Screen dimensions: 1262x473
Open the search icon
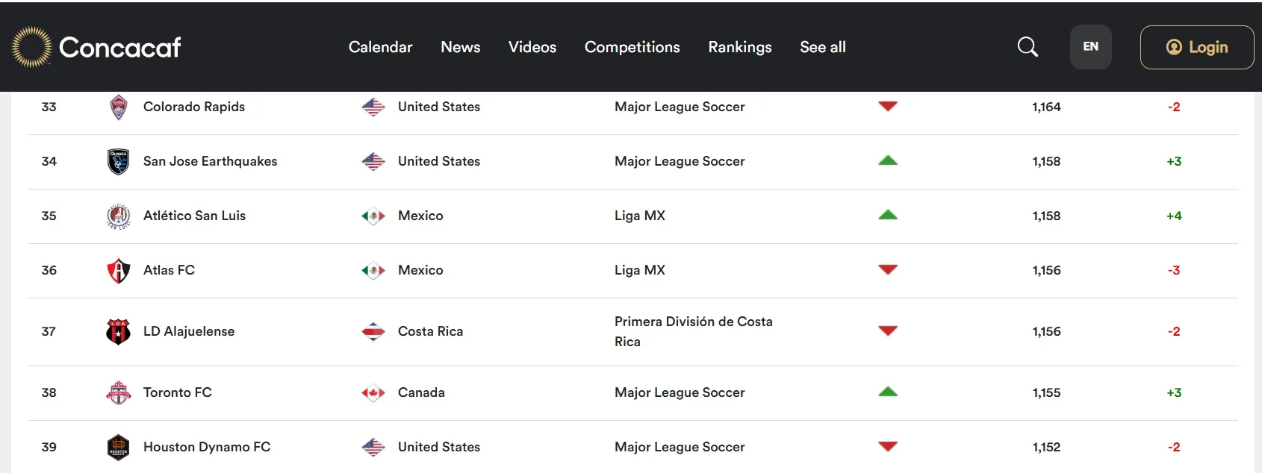[1027, 47]
